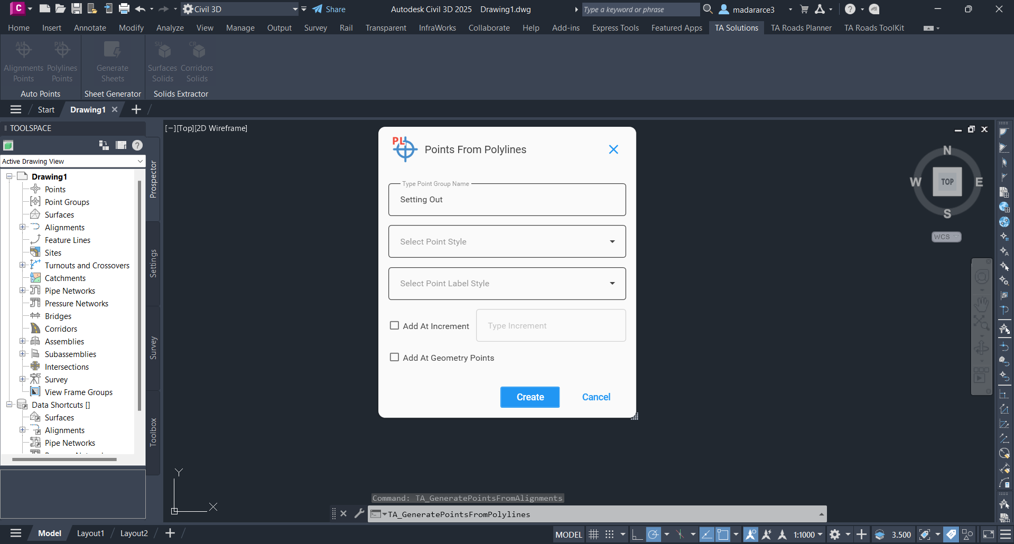Click the Toolspace help icon

137,145
